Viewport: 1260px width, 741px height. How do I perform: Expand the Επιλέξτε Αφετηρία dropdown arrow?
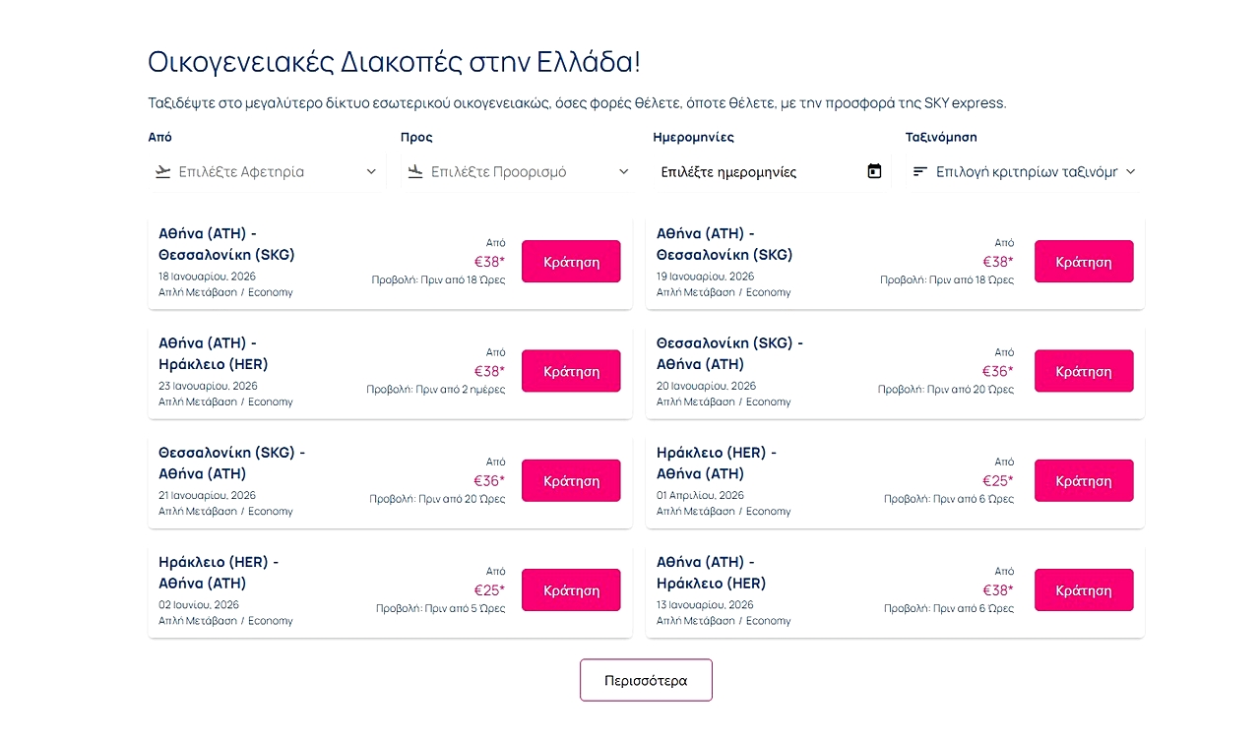(371, 172)
